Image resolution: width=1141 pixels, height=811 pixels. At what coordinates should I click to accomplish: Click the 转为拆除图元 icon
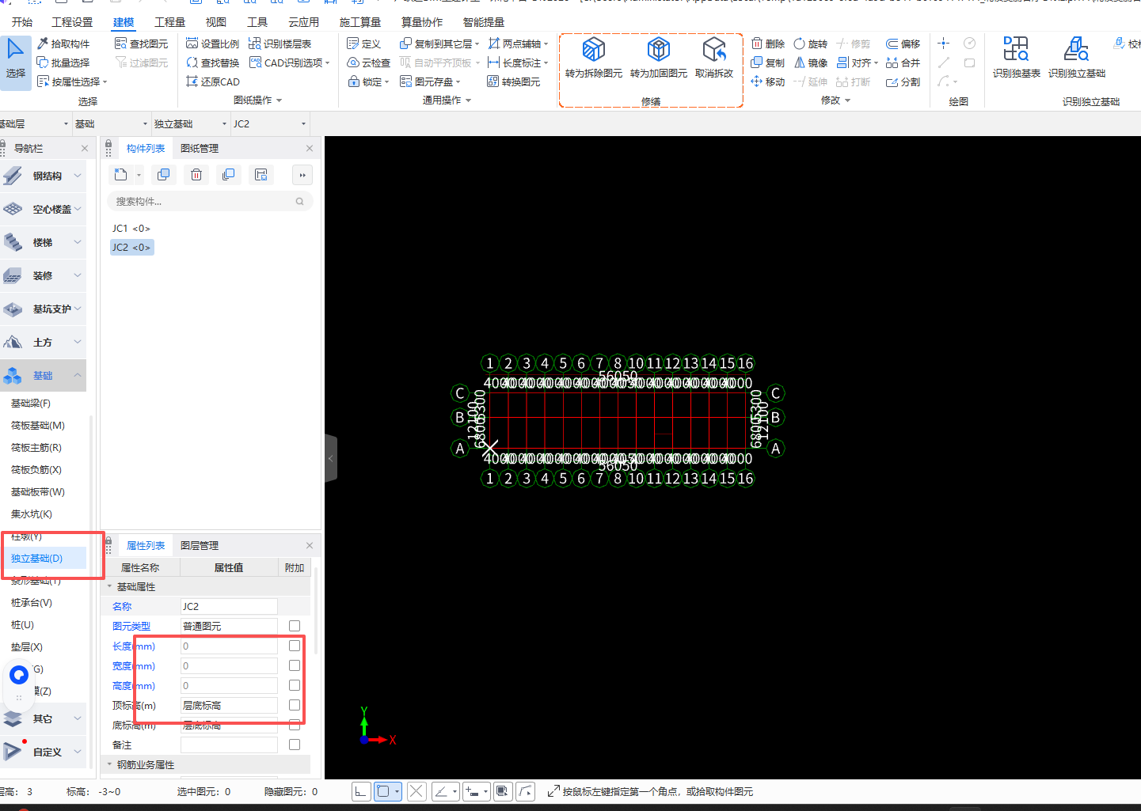[593, 51]
